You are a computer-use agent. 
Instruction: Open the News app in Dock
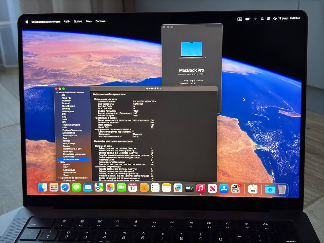pos(212,188)
